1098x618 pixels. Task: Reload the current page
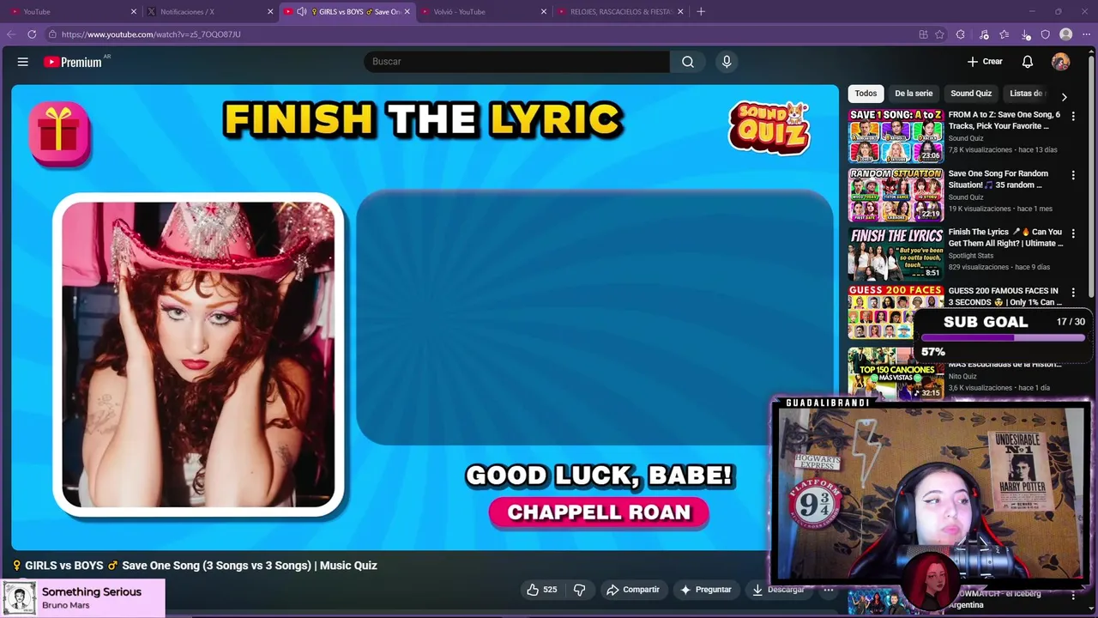click(x=32, y=34)
